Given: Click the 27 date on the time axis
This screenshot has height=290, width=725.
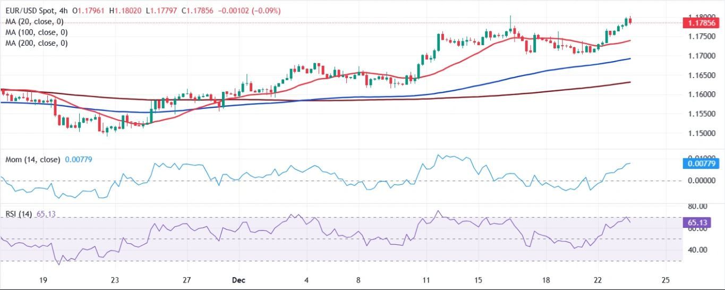Looking at the screenshot, I should 186,280.
